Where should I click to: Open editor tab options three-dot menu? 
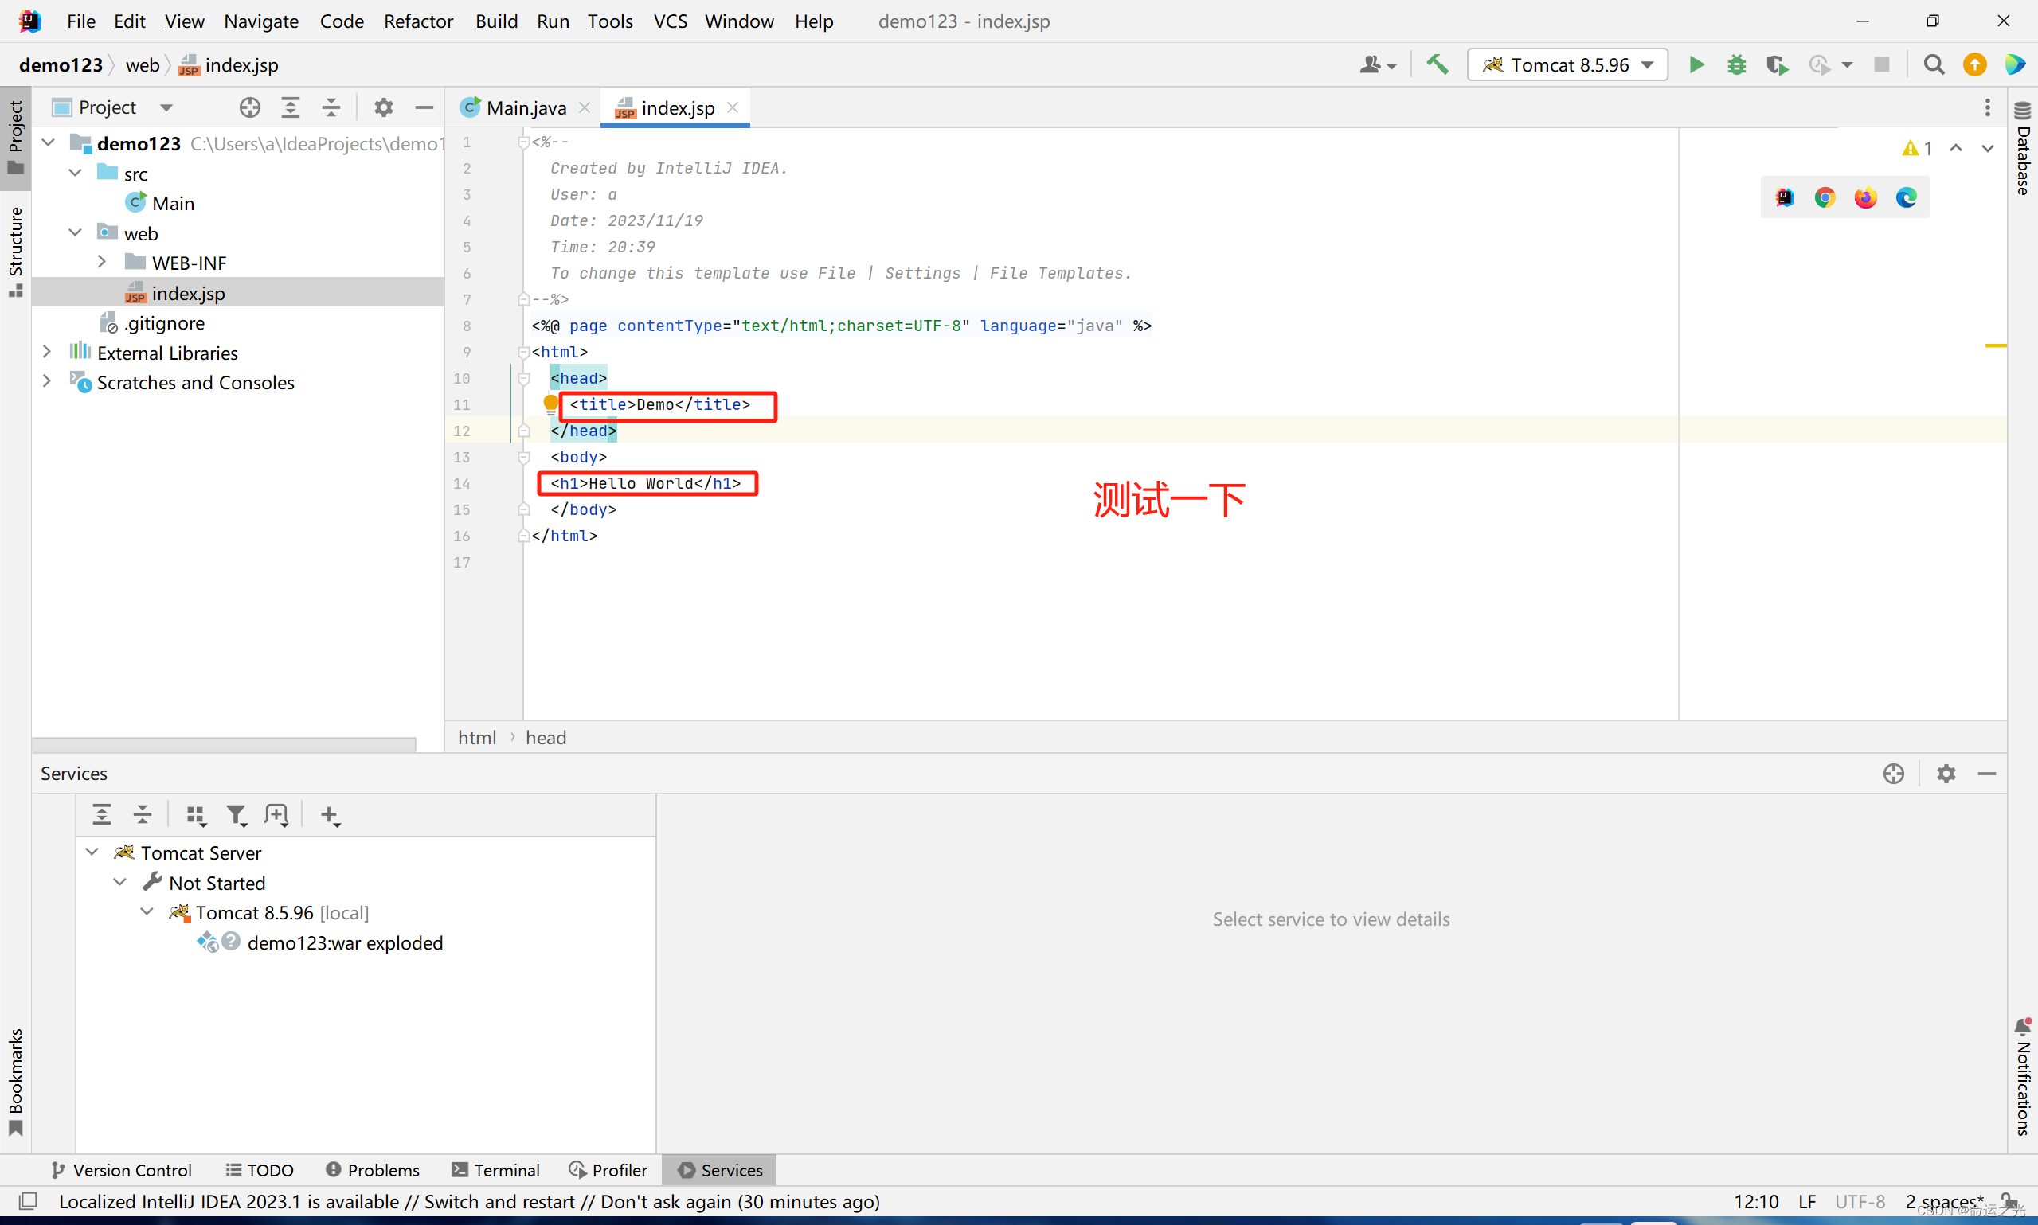pyautogui.click(x=1987, y=107)
